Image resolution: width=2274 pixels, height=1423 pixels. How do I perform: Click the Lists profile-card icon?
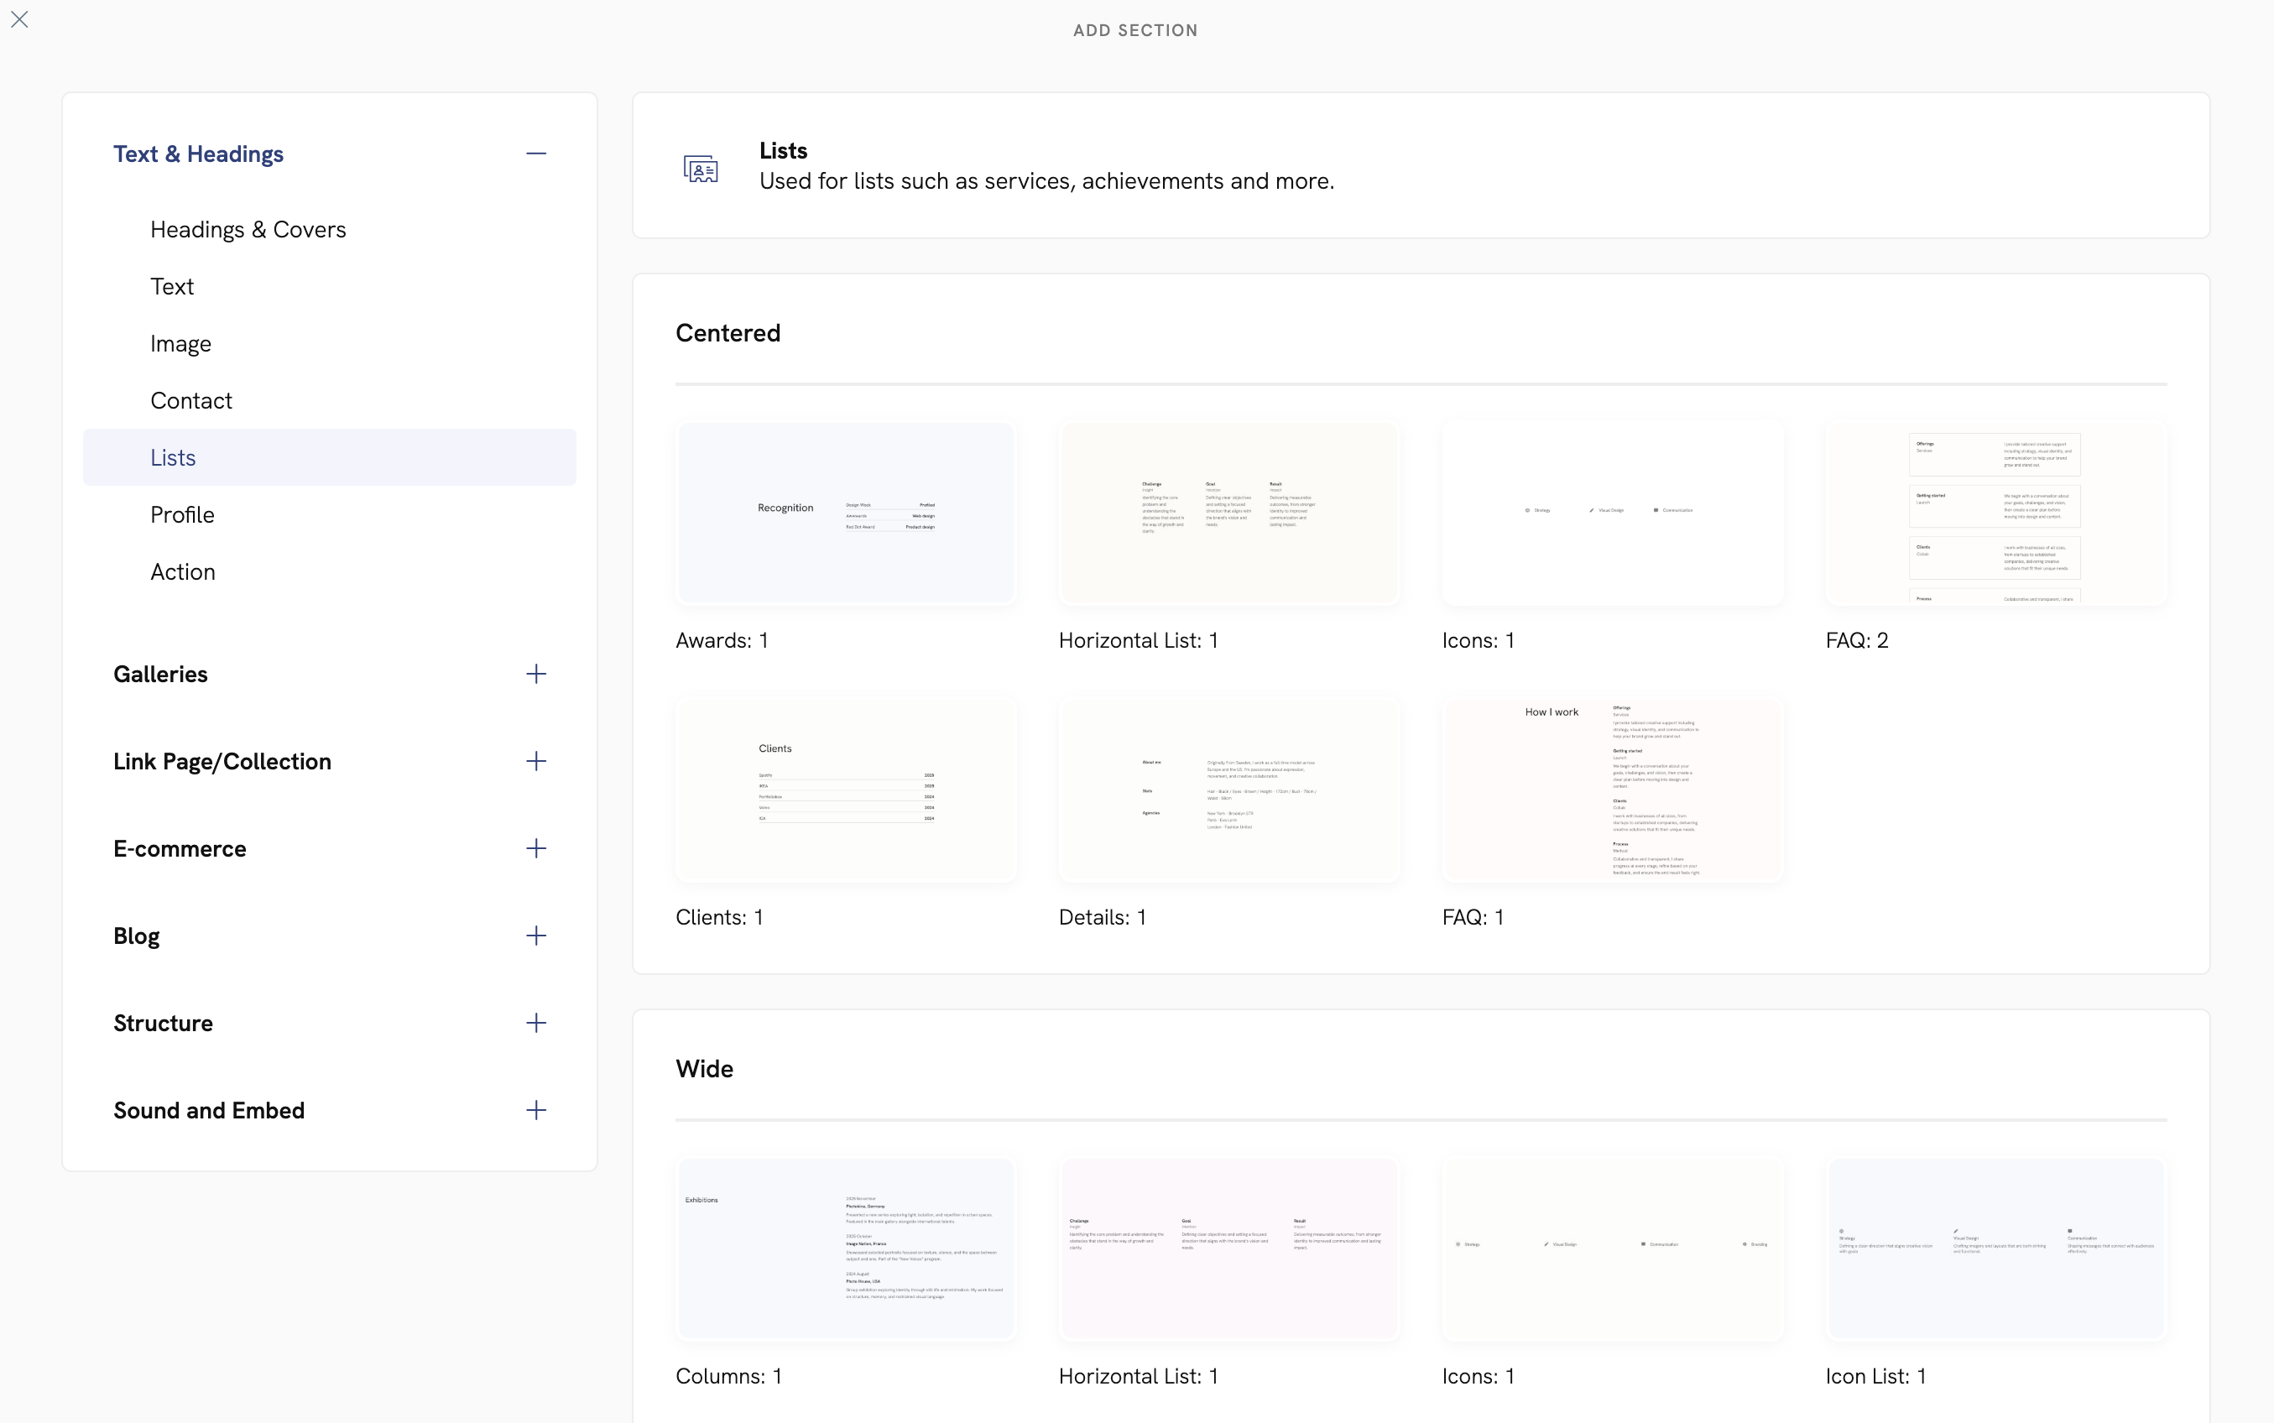(x=701, y=169)
